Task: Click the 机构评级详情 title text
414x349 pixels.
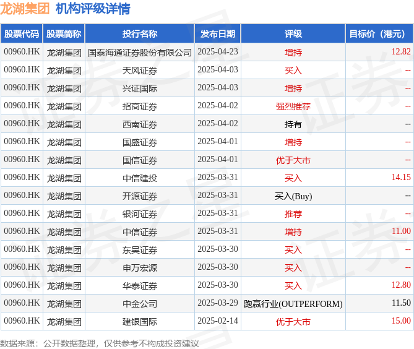Action: 93,9
